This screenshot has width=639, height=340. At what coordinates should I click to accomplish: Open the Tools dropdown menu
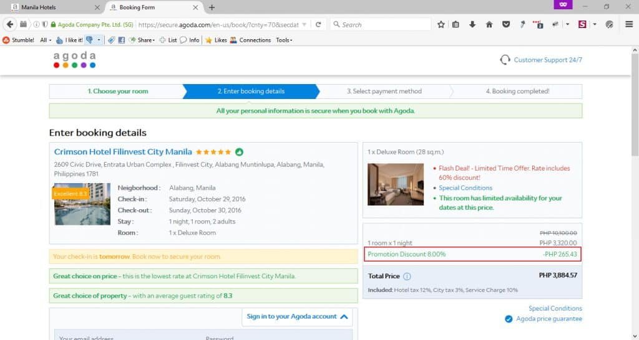tap(284, 40)
